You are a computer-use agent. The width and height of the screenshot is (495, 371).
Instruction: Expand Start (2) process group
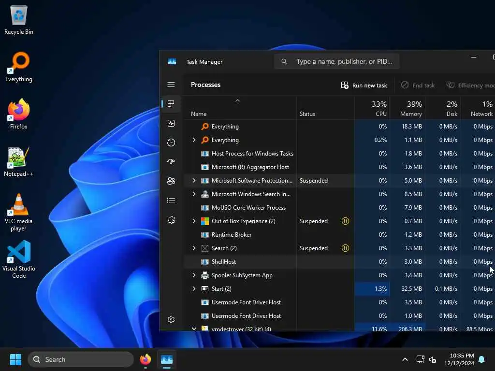pos(194,289)
